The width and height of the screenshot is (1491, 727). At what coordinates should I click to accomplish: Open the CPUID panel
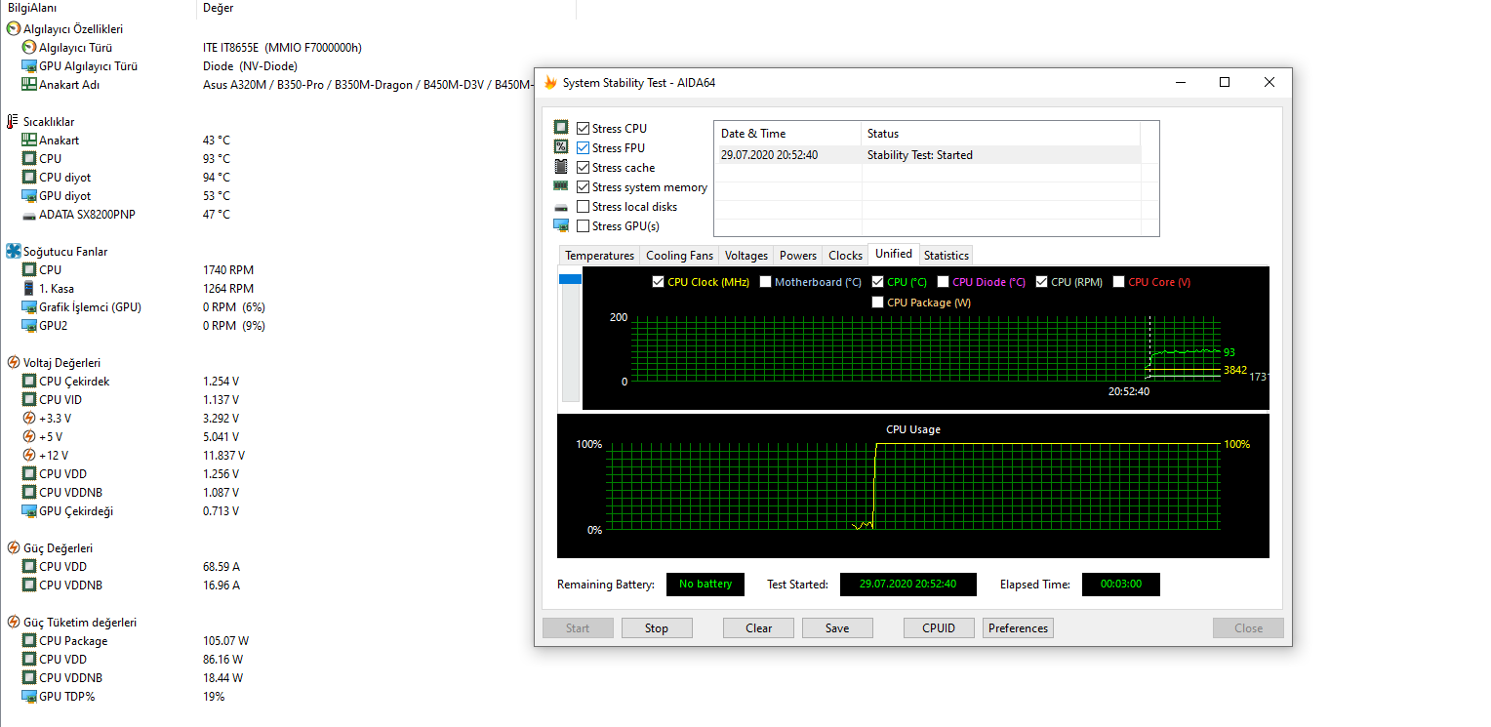pyautogui.click(x=939, y=628)
